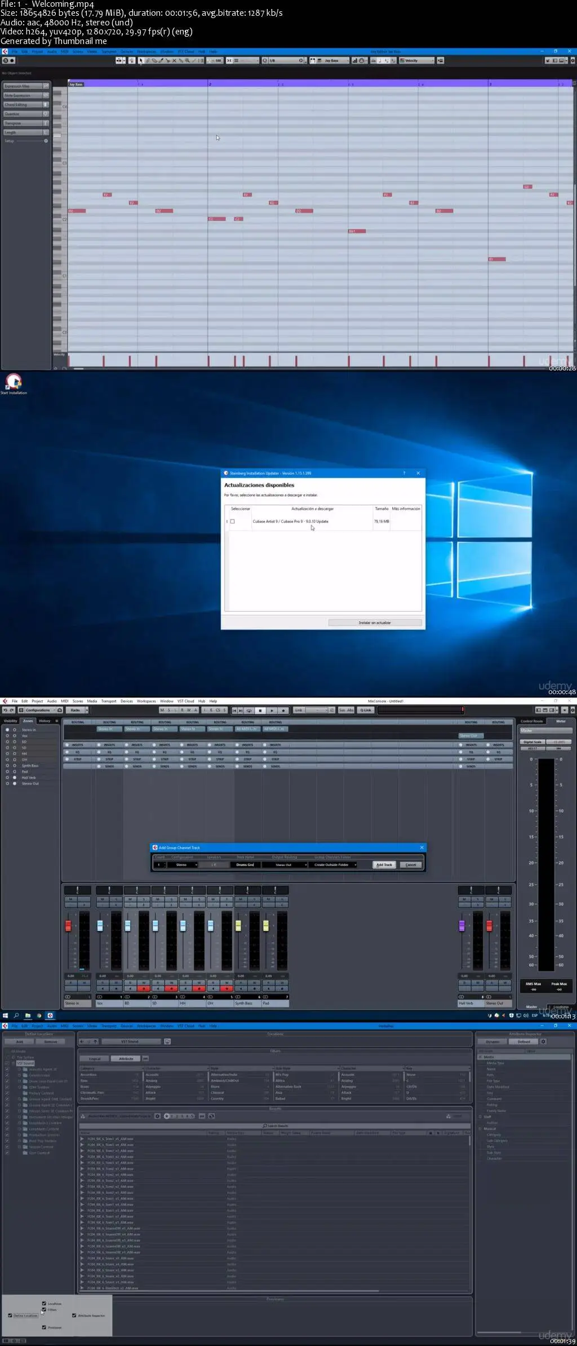This screenshot has height=1346, width=577.
Task: Open the Configurations dropdown in MixConsole
Action: pyautogui.click(x=41, y=710)
